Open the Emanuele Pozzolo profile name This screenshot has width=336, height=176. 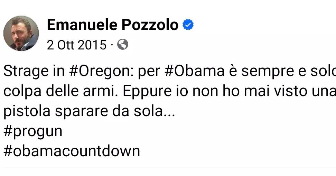coord(112,25)
